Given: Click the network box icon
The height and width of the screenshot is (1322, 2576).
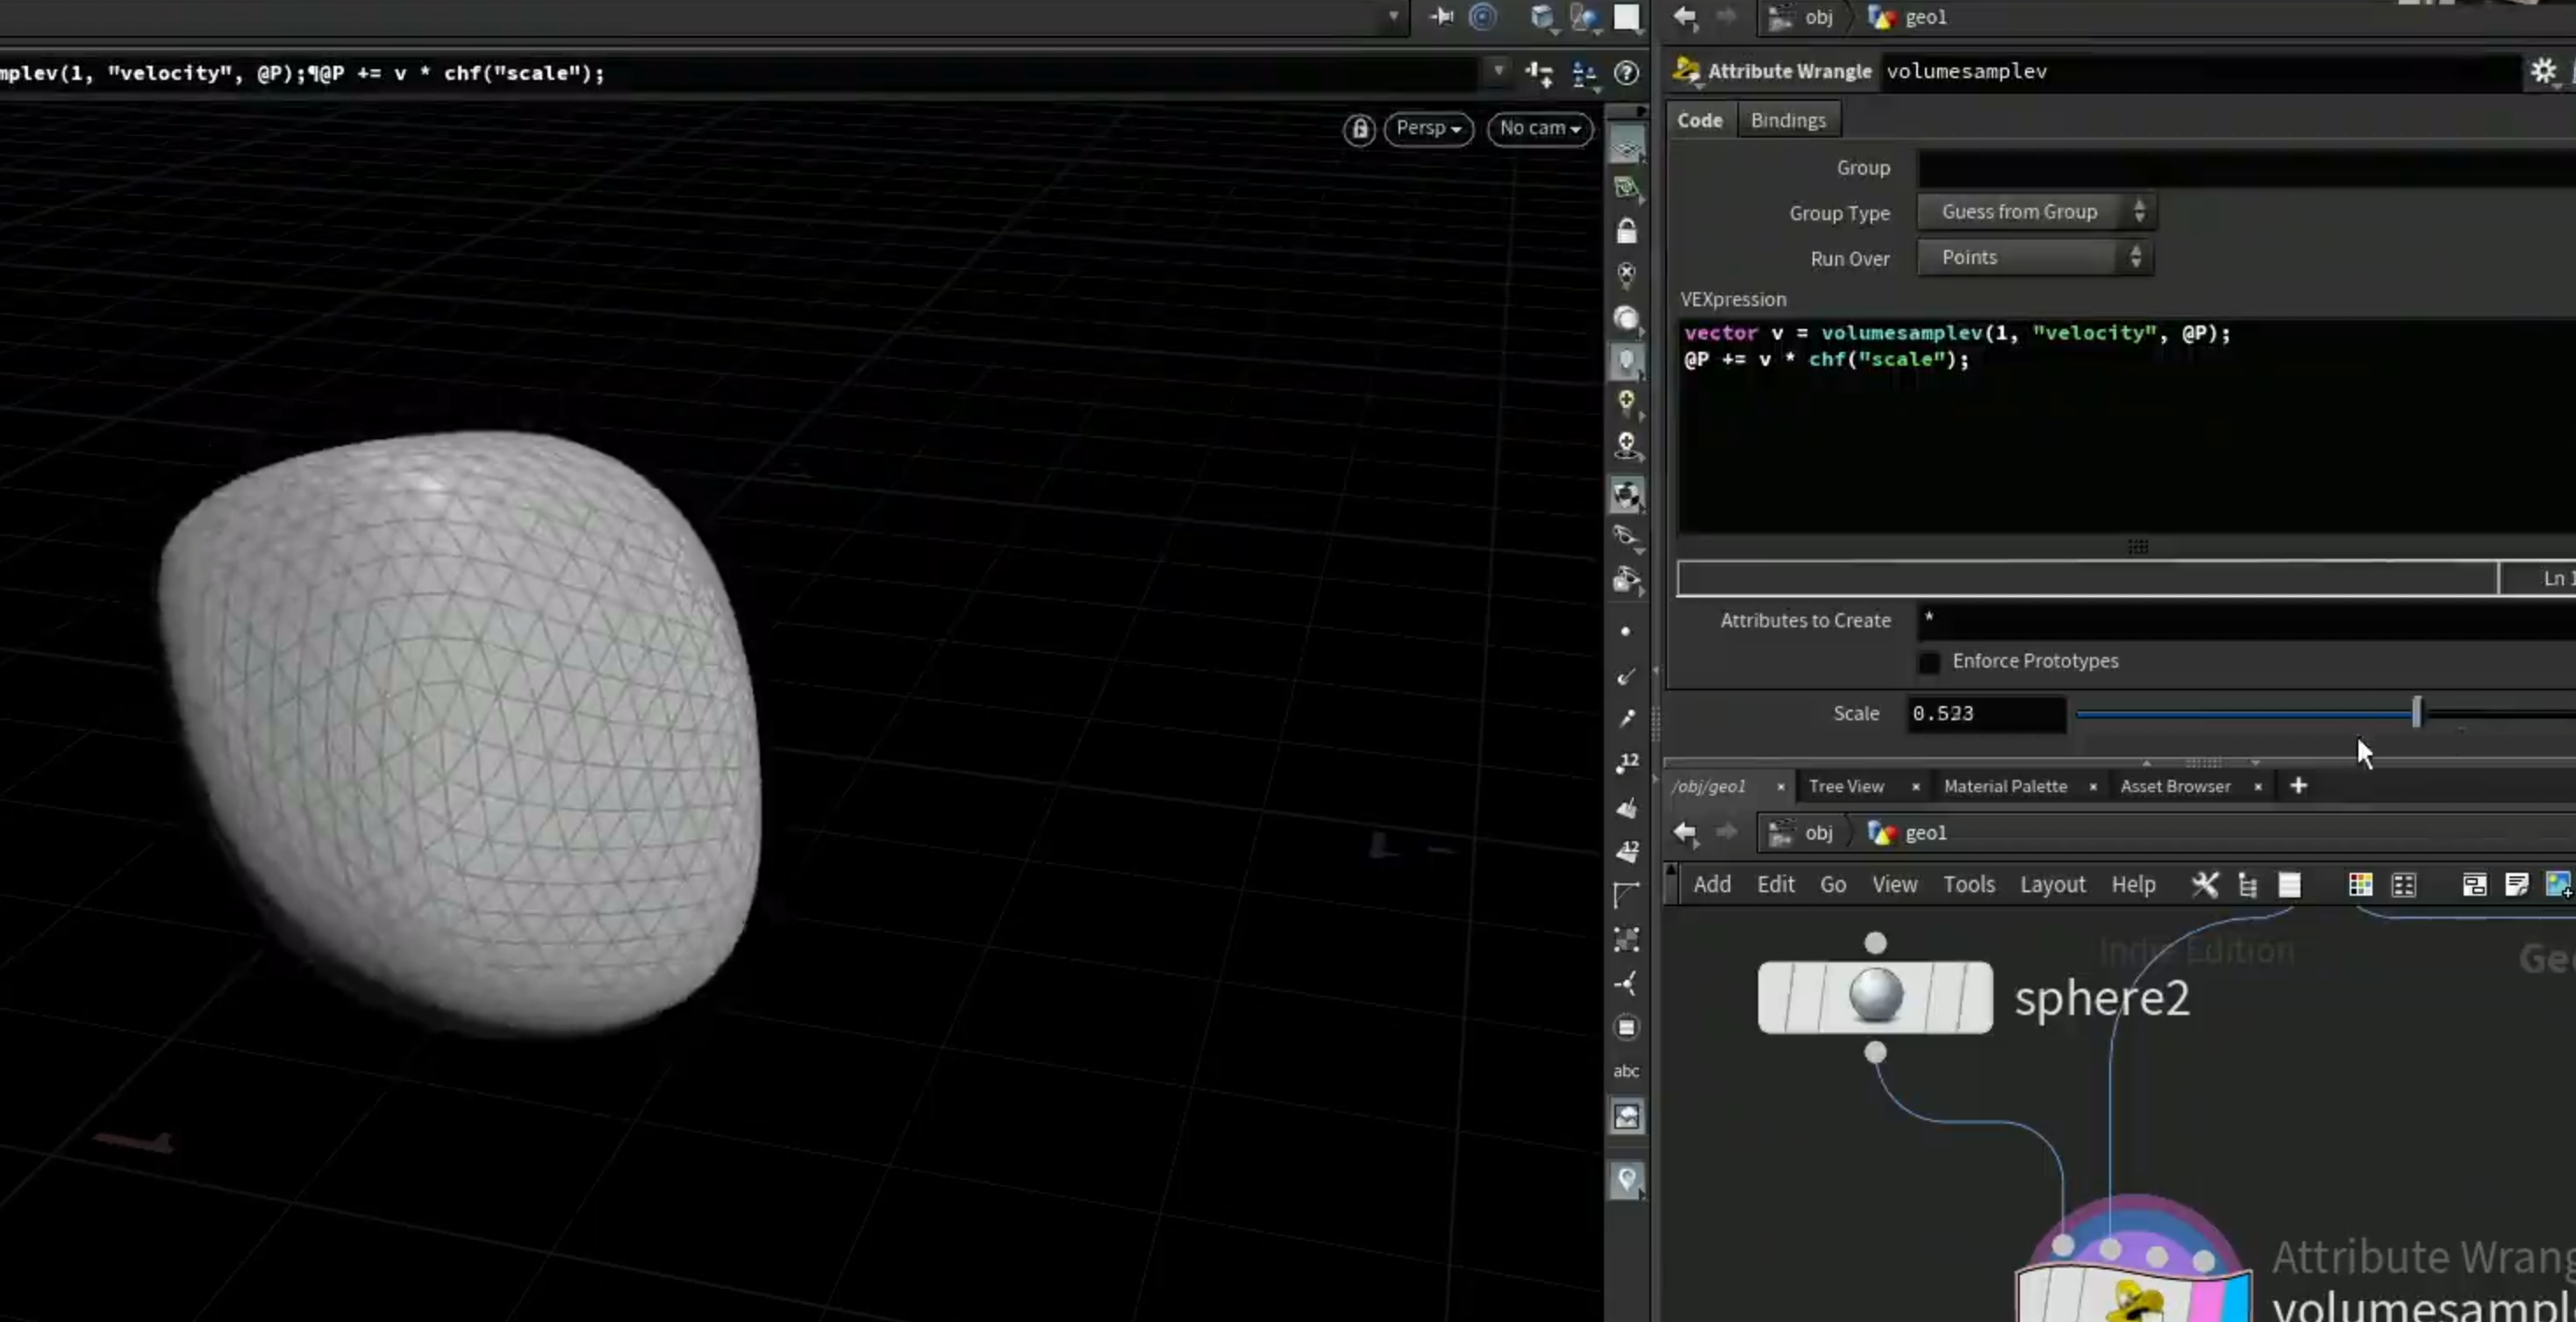Looking at the screenshot, I should click(x=2474, y=885).
